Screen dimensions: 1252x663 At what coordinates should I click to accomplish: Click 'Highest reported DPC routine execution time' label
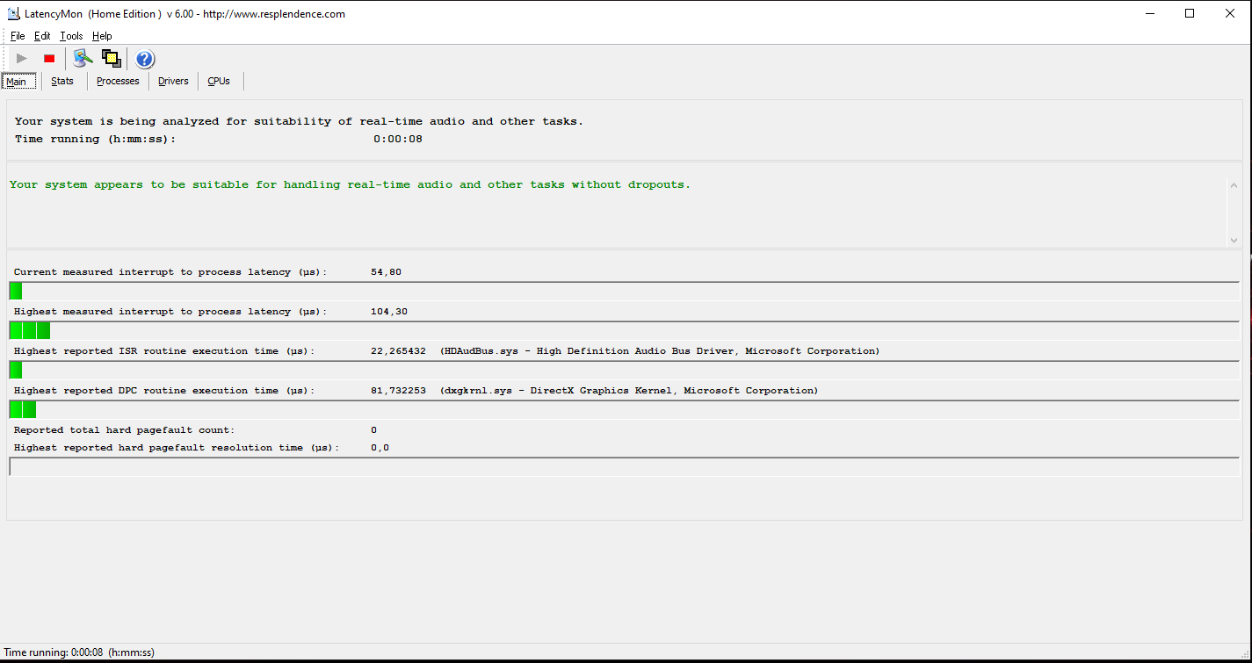[164, 391]
